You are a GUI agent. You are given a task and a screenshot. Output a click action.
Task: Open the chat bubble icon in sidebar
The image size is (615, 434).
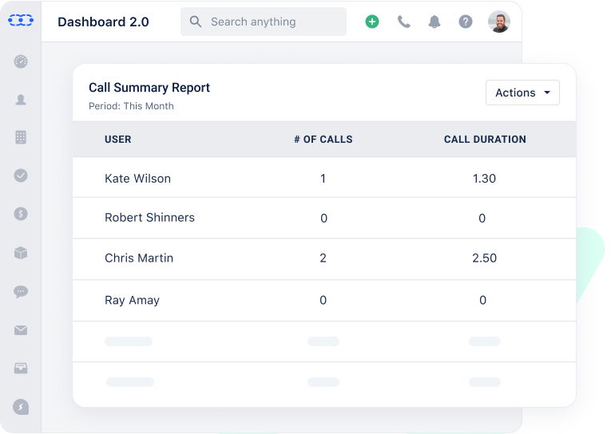pos(21,291)
